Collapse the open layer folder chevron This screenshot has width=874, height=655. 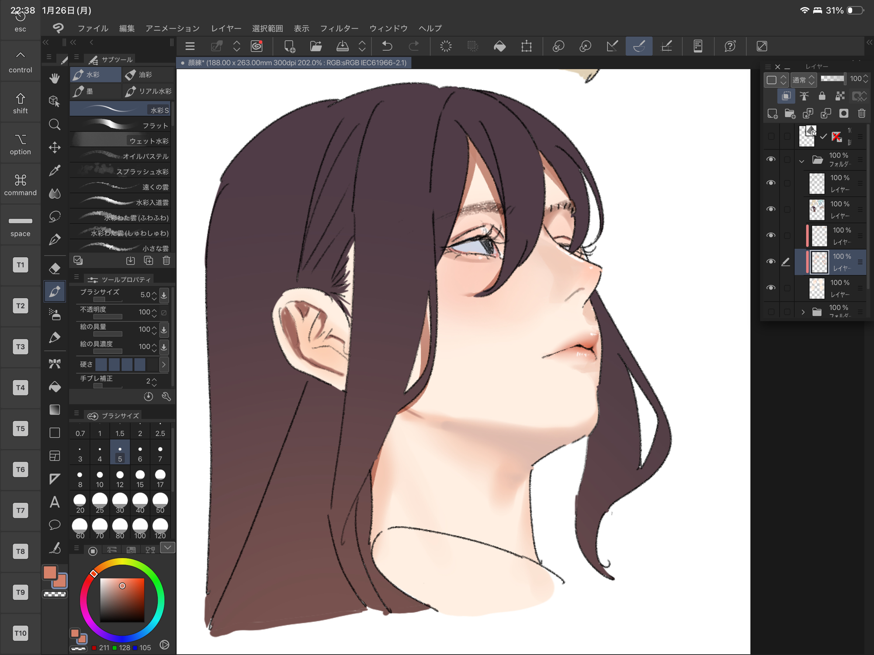pos(801,161)
